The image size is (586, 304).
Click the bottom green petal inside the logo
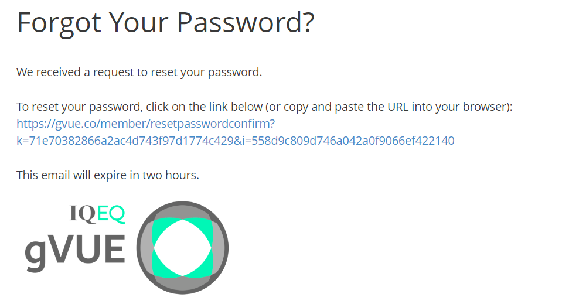pos(182,274)
